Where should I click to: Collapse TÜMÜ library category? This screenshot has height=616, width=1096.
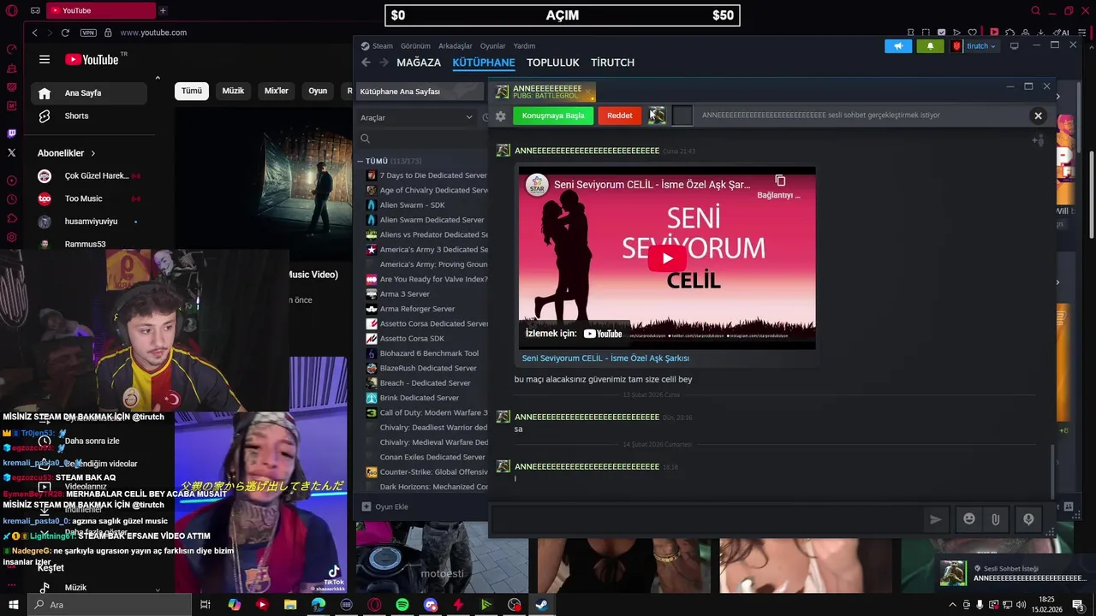(360, 161)
